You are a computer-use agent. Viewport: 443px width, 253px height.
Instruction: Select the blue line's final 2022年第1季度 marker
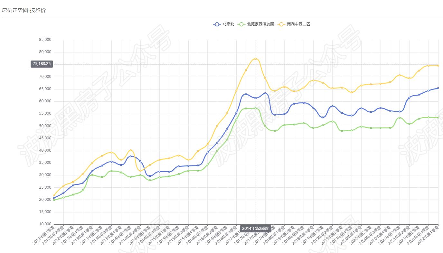[x=438, y=88]
